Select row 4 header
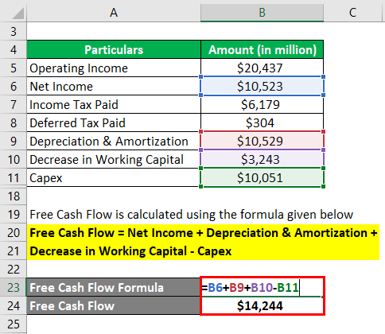Image resolution: width=385 pixels, height=334 pixels. coord(14,49)
